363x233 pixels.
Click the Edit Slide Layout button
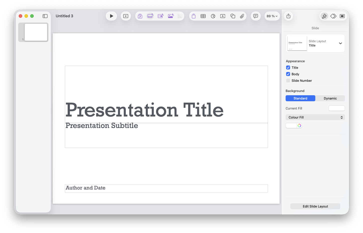pos(315,206)
